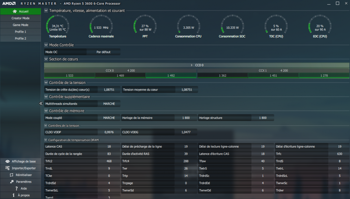
Task: Select the core showing 1 492 MHz
Action: point(171,76)
